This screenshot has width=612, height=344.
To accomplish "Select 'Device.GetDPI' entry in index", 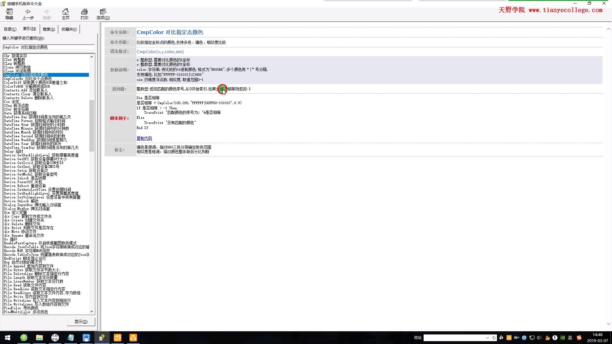I will tap(35, 159).
